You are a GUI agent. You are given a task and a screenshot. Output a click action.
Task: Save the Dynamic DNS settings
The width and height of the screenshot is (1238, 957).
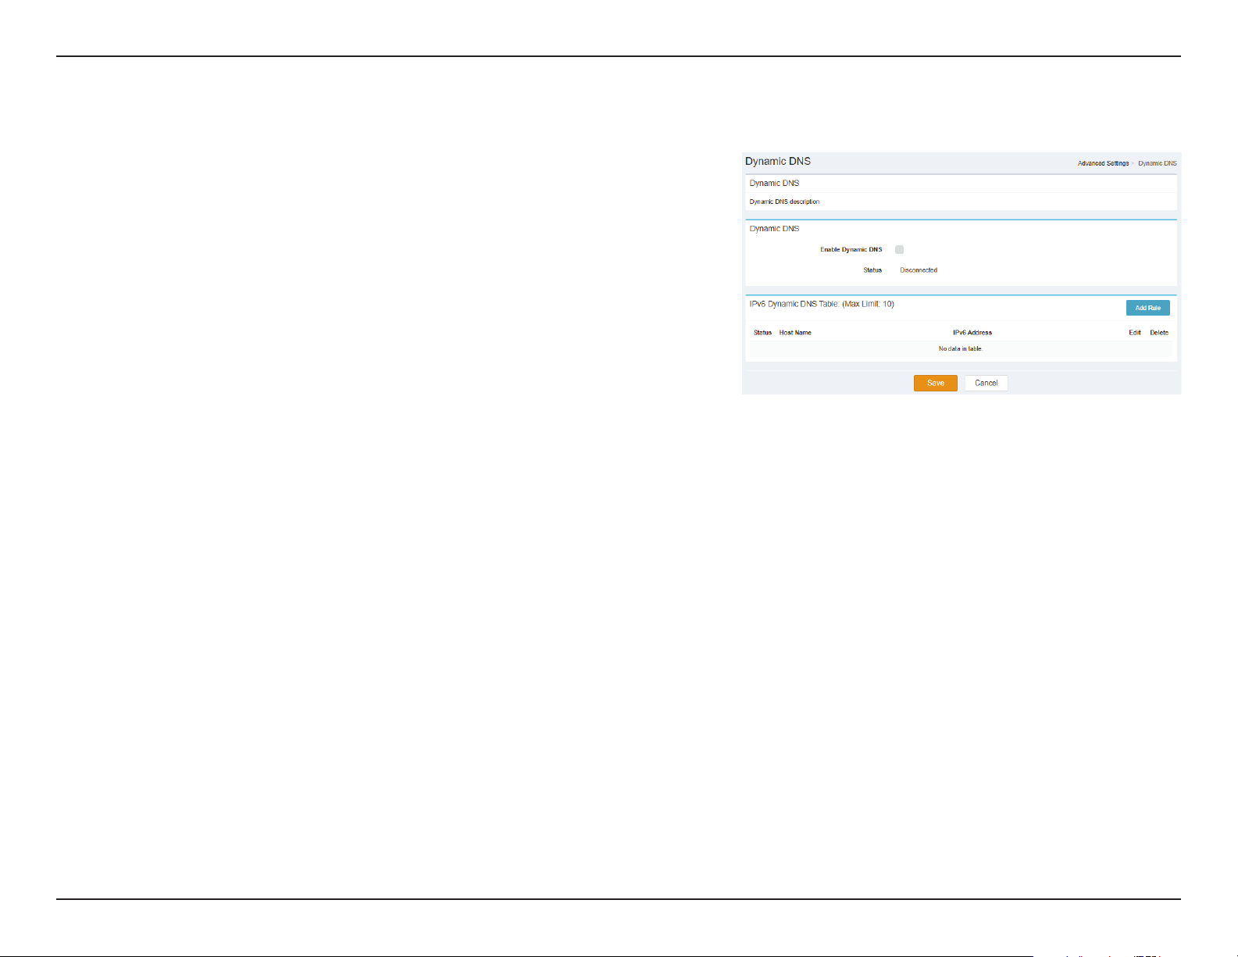coord(935,383)
